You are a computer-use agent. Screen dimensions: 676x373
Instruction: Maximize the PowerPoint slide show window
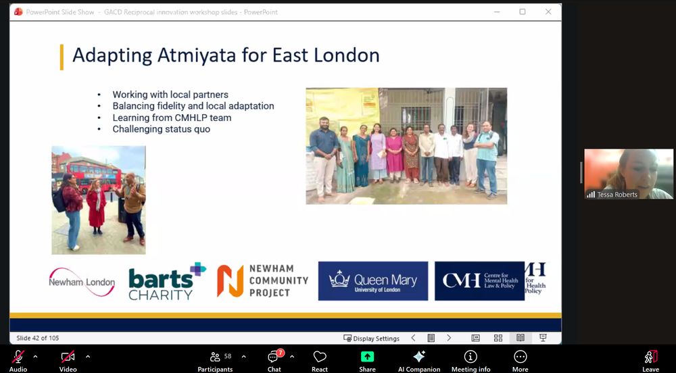tap(522, 11)
